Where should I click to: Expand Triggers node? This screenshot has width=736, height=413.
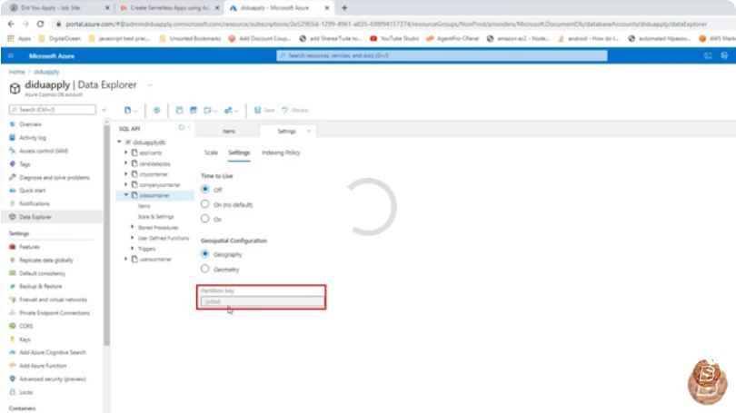tap(133, 249)
